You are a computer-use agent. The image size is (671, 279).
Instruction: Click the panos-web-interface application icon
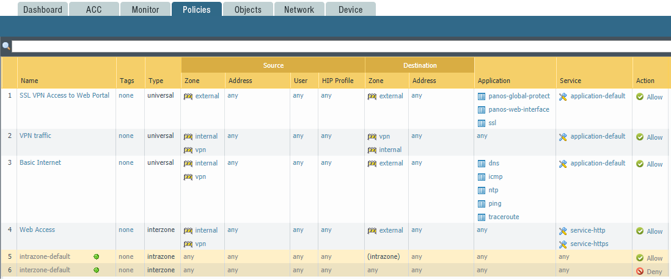tap(482, 110)
